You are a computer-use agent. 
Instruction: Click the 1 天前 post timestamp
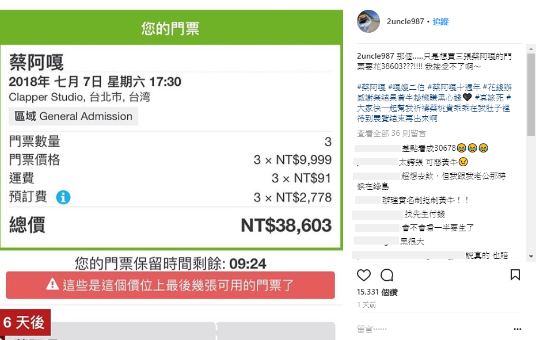coord(367,305)
